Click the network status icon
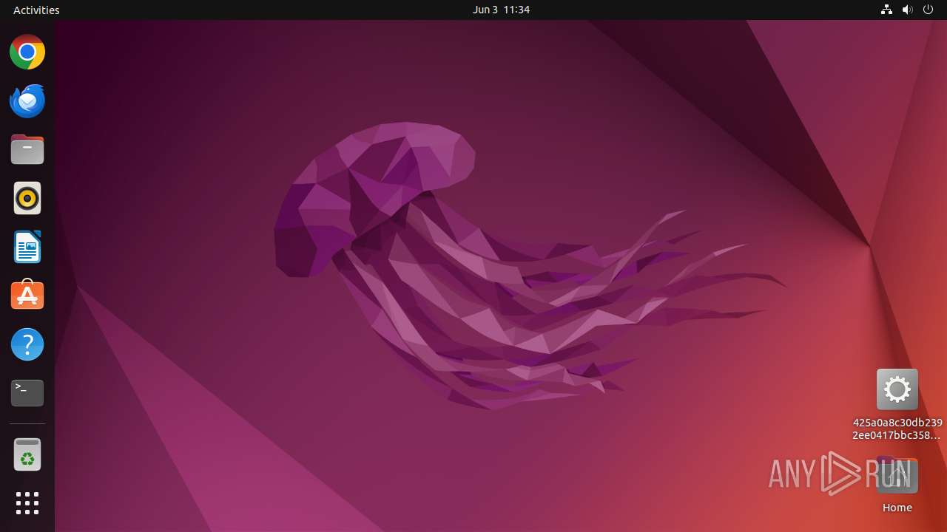947x532 pixels. [886, 10]
